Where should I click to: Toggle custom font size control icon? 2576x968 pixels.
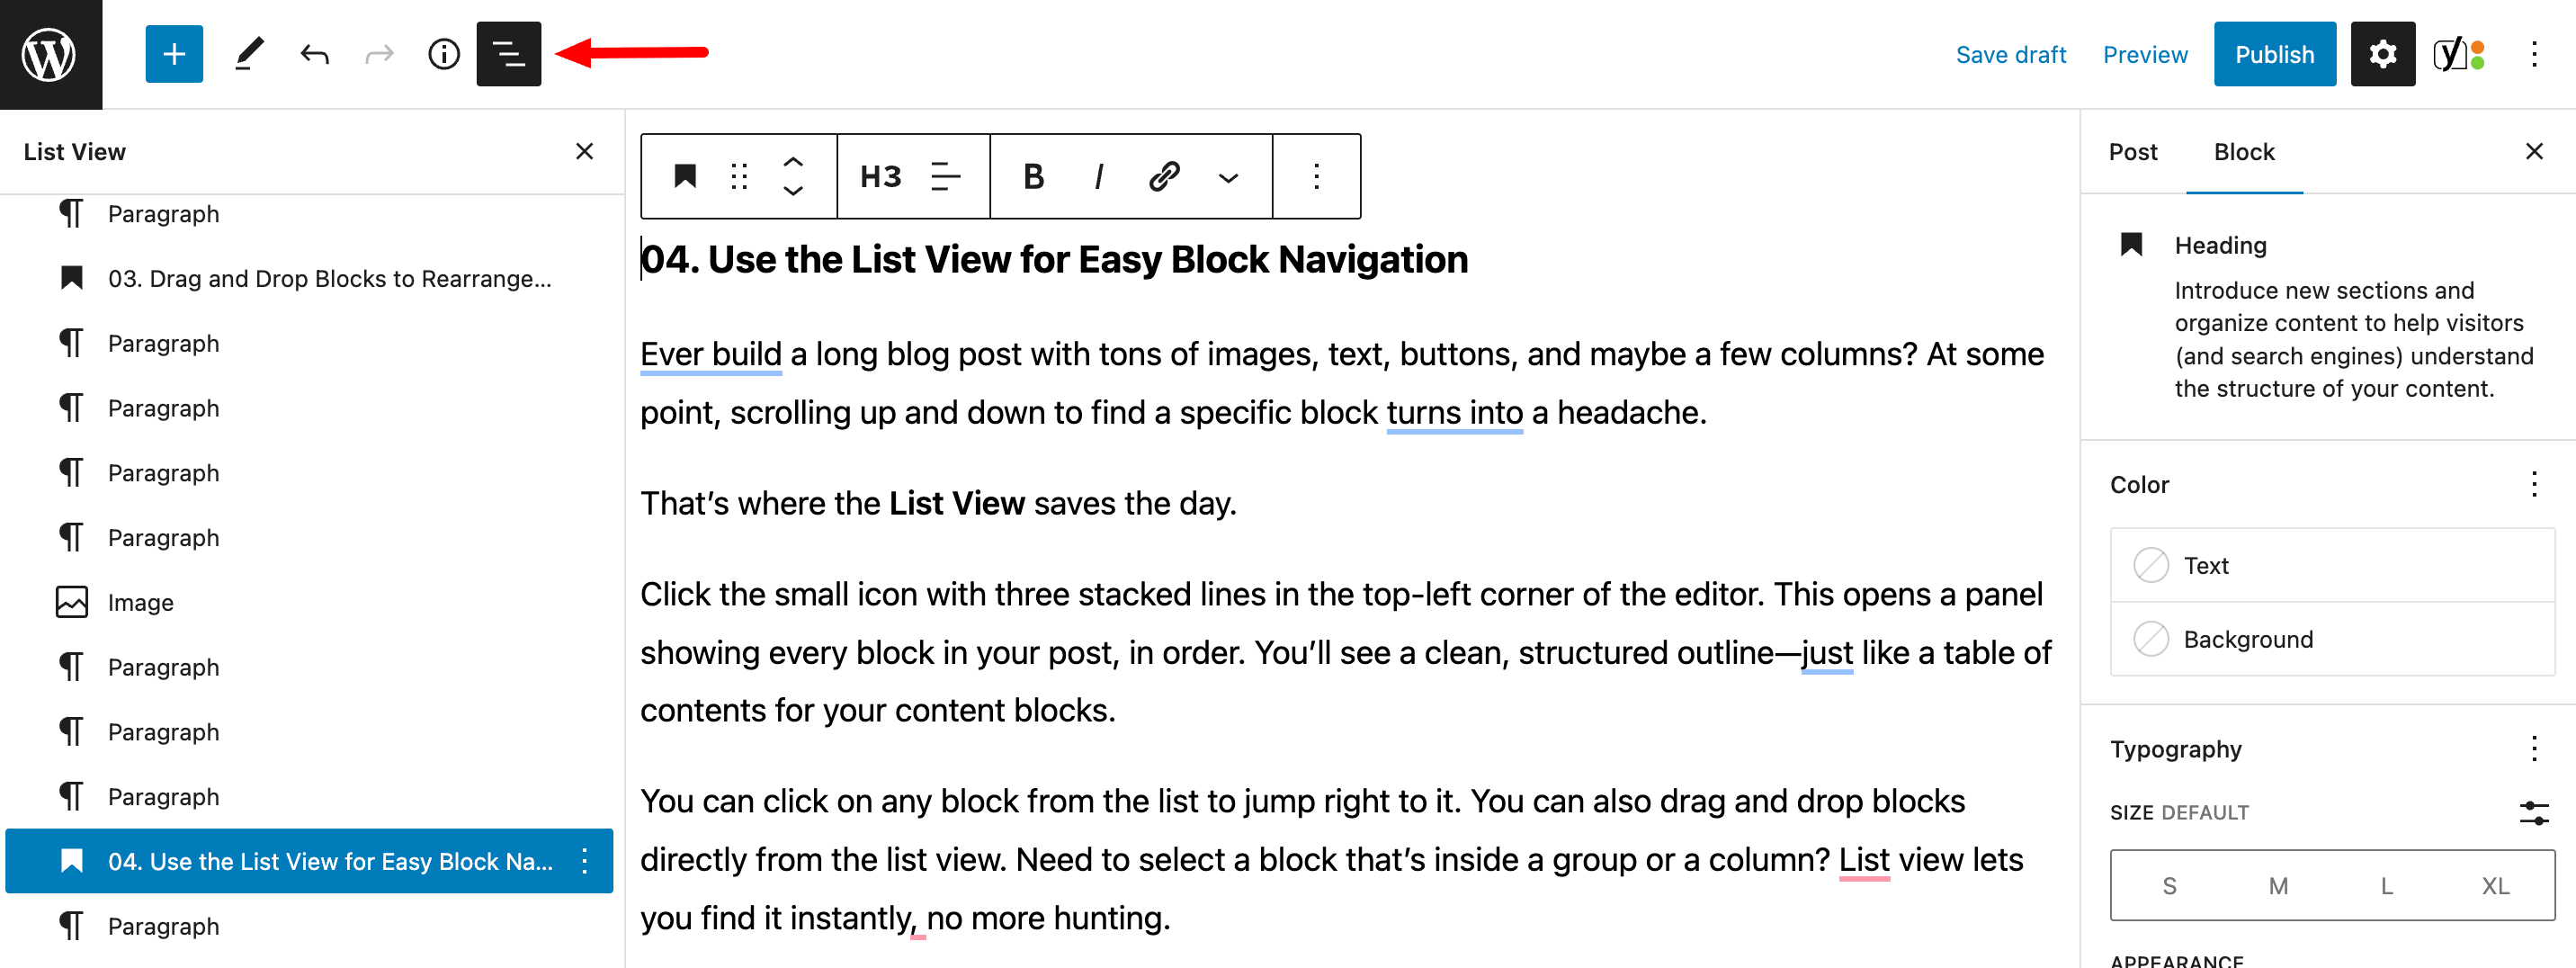(2534, 813)
